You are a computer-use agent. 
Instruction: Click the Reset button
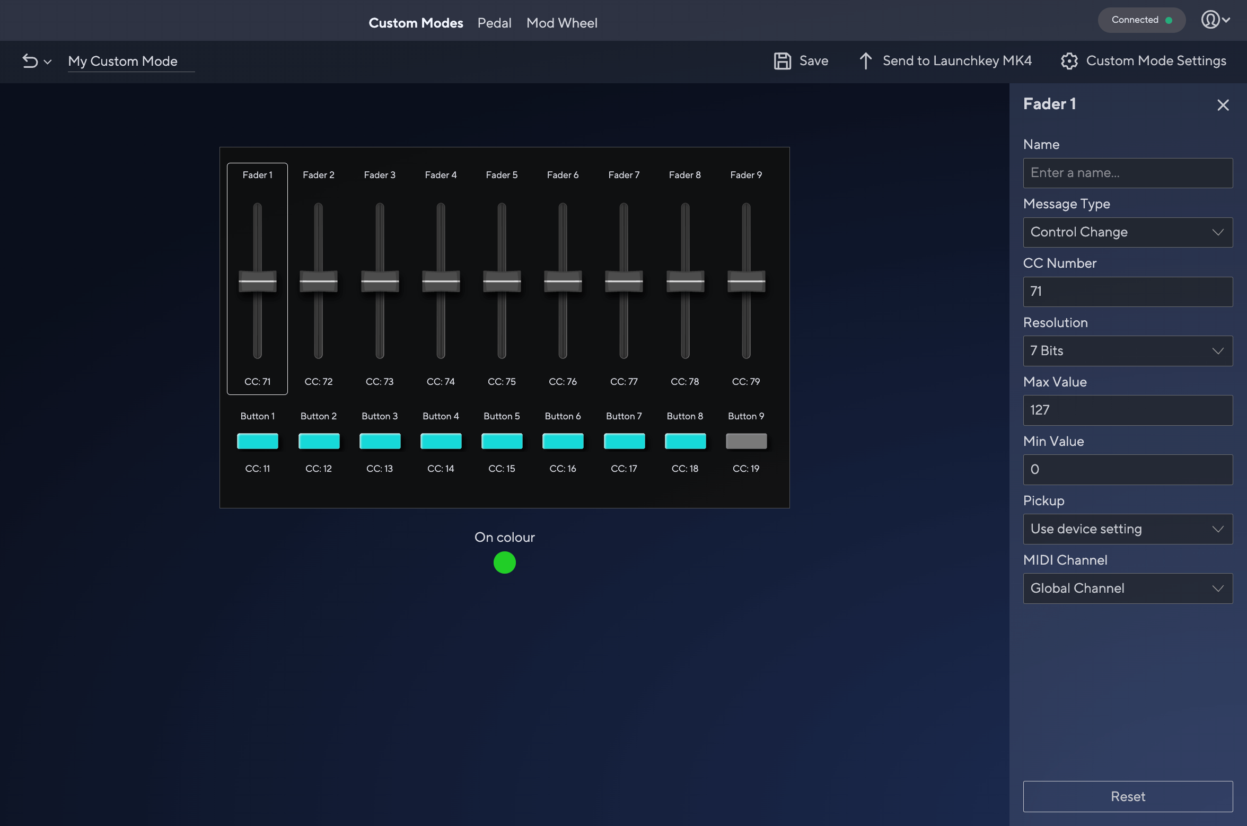(x=1128, y=796)
